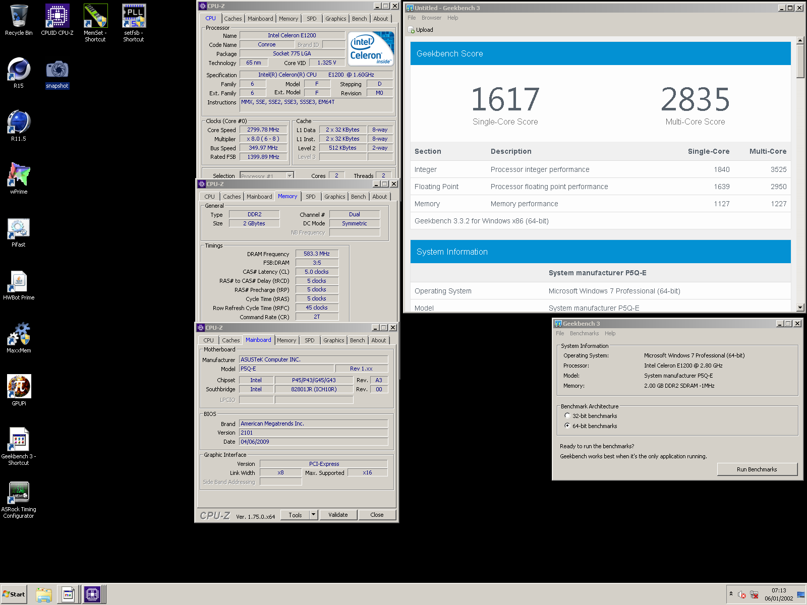Click the Geekbench taskbar button
The height and width of the screenshot is (605, 807).
[x=68, y=594]
